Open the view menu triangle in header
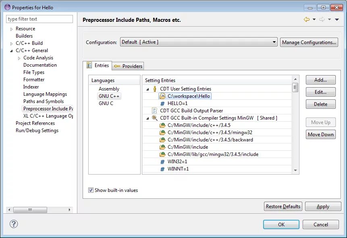Image resolution: width=347 pixels, height=238 pixels. click(x=337, y=19)
